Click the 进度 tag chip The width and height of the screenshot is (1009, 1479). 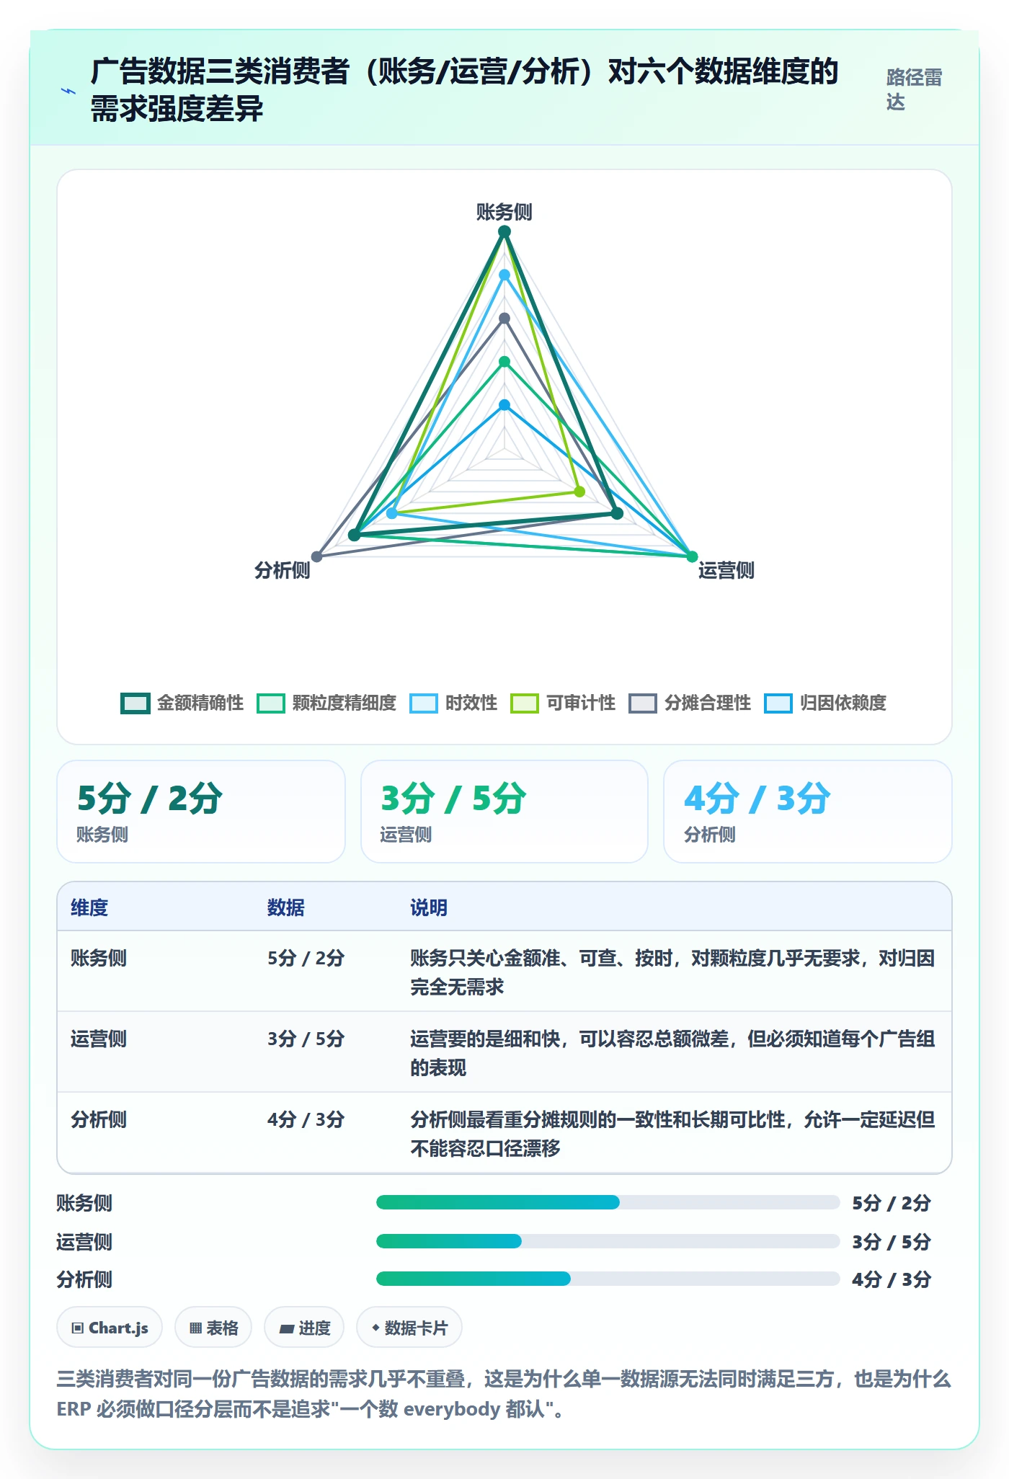tap(304, 1328)
